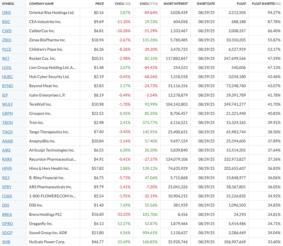Select the Groupon Inc. company name cell
The width and height of the screenshot is (283, 246).
pyautogui.click(x=40, y=113)
